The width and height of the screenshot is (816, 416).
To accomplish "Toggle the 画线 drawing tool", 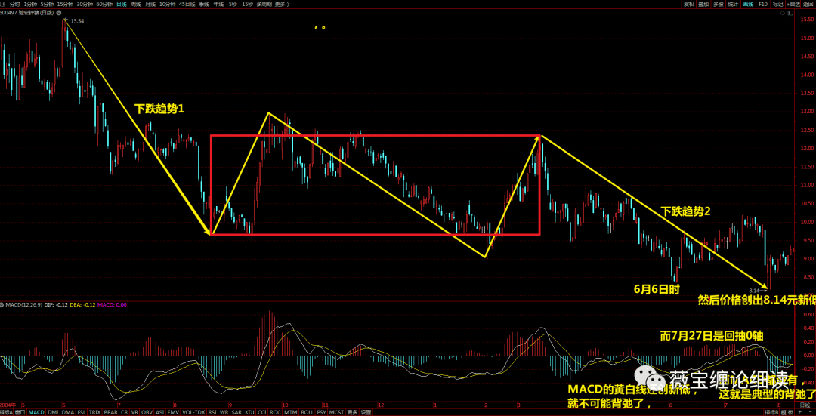I will point(748,5).
